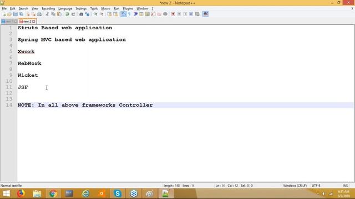Open the Function List toolbar icon
This screenshot has height=199, width=355.
point(153,14)
